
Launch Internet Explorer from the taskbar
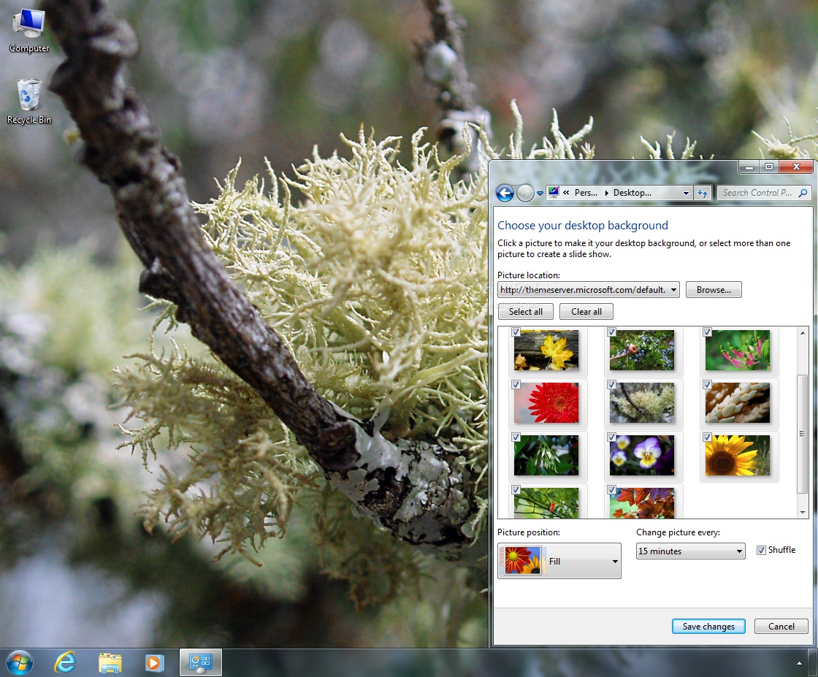click(x=65, y=663)
